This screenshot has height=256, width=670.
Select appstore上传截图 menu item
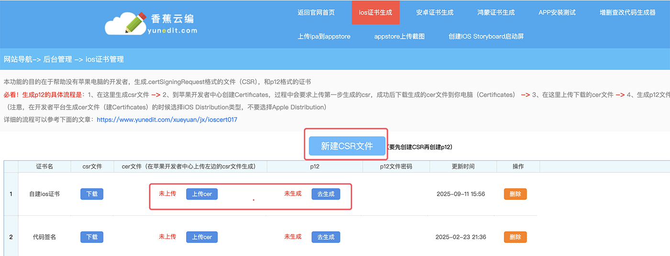pos(399,36)
